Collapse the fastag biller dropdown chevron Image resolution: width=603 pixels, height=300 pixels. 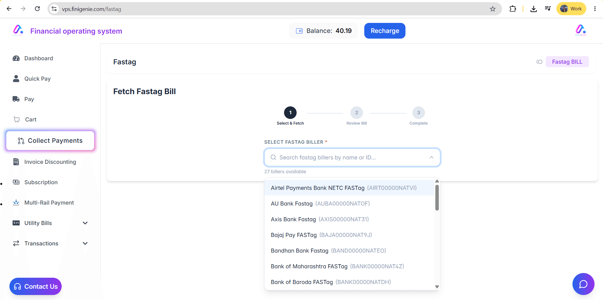click(432, 158)
